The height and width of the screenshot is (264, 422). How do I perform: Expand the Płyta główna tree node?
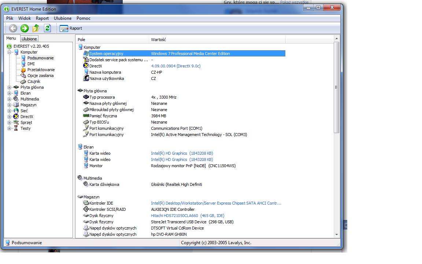(9, 88)
